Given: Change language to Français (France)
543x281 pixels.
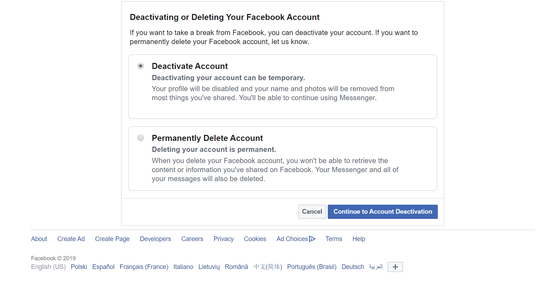Looking at the screenshot, I should (x=144, y=267).
